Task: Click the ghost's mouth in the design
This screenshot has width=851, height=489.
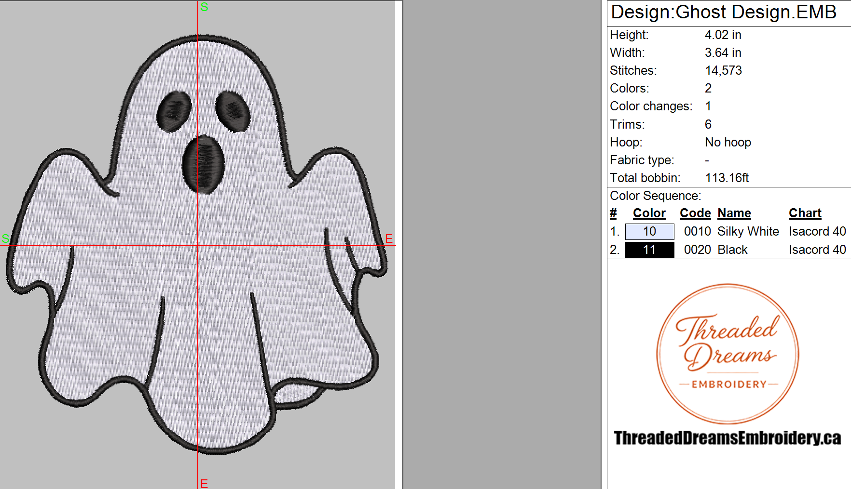Action: pos(204,164)
